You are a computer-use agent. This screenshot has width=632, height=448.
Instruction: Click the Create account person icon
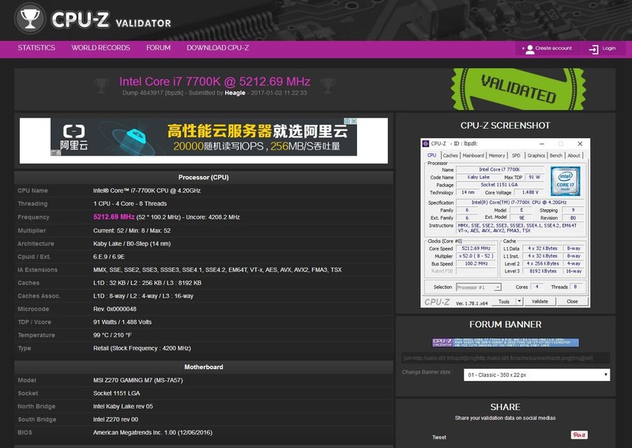coord(529,49)
